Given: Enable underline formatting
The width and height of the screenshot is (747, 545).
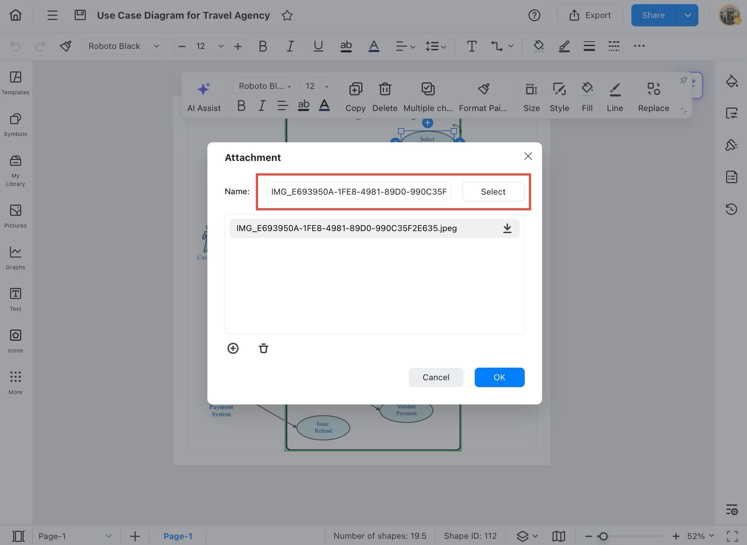Looking at the screenshot, I should pyautogui.click(x=318, y=46).
